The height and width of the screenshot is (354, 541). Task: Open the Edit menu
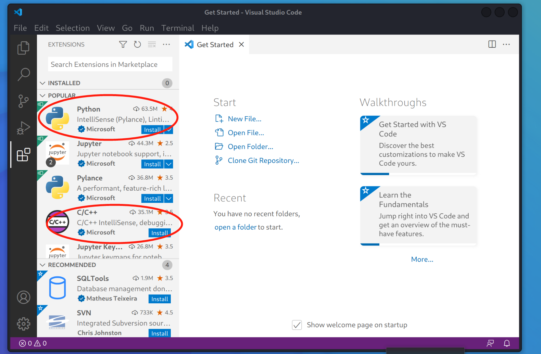click(41, 28)
